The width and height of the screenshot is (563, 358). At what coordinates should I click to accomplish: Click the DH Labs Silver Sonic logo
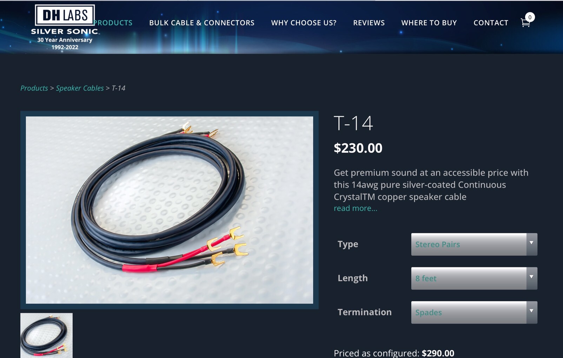65,27
